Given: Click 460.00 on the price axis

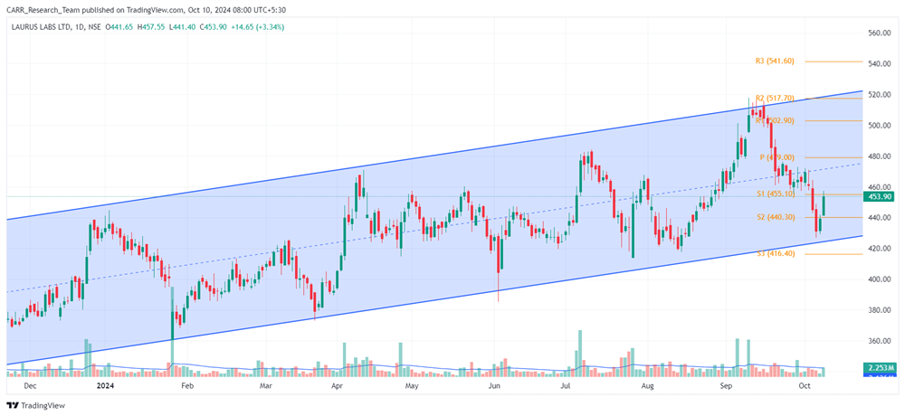Looking at the screenshot, I should pyautogui.click(x=881, y=187).
